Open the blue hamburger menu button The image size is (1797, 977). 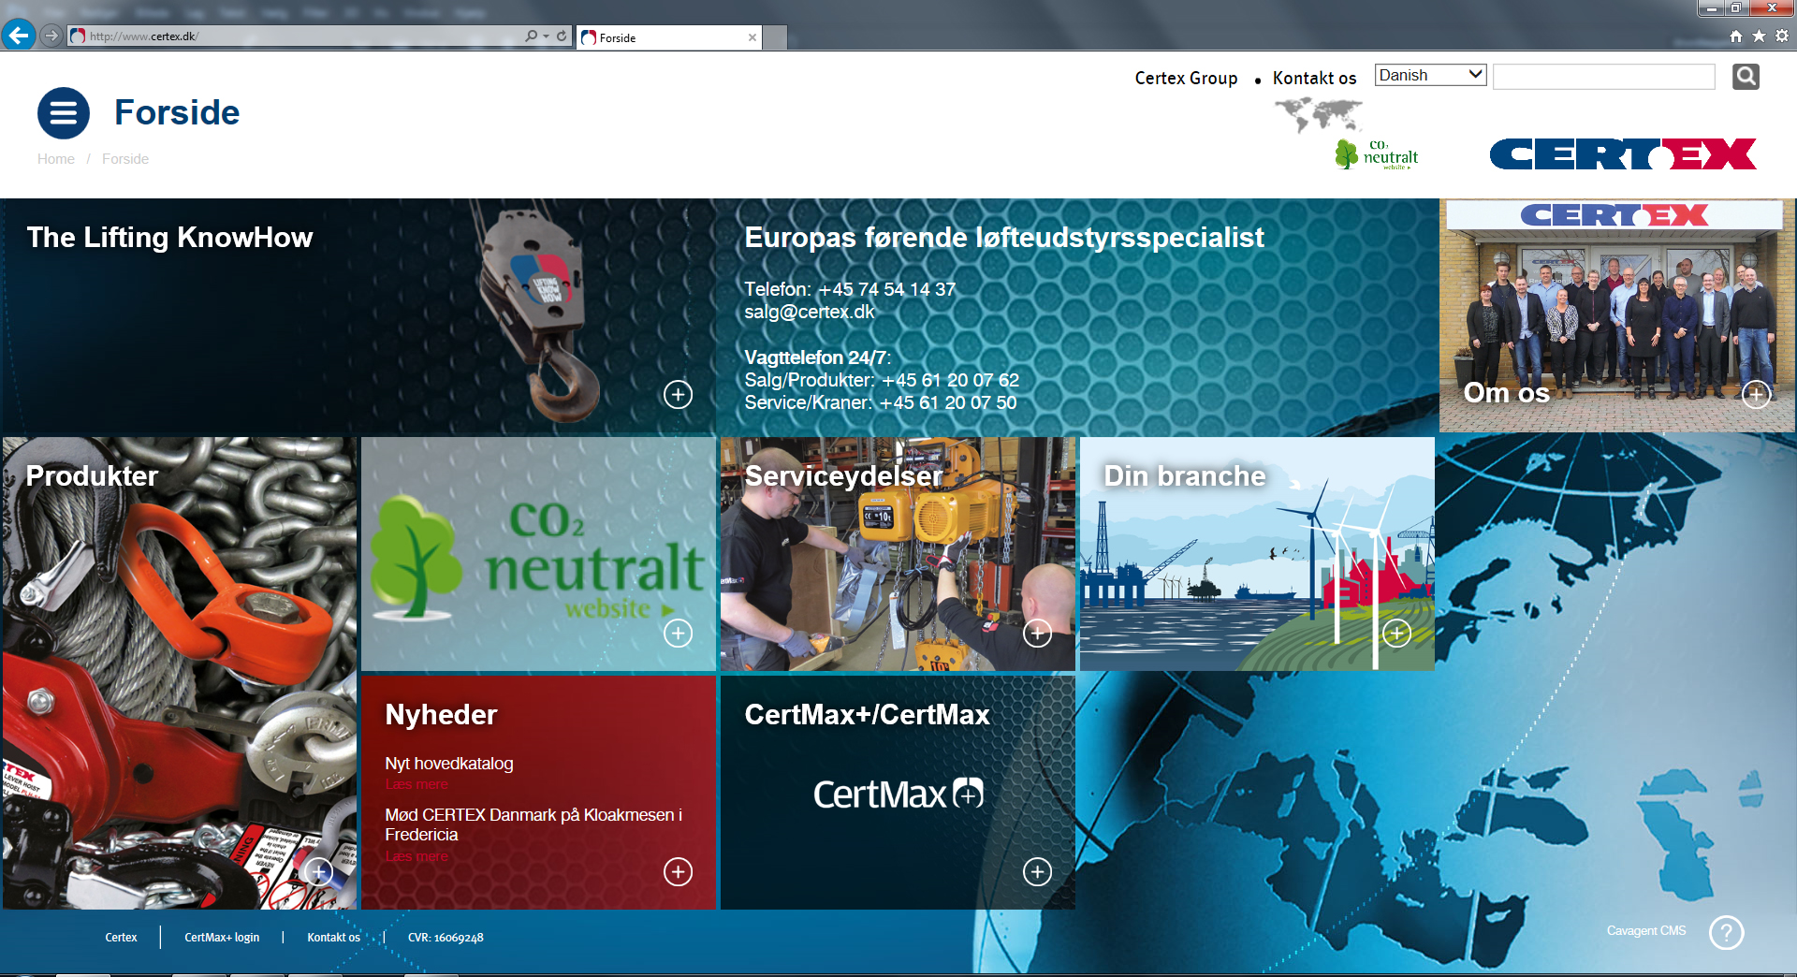64,113
